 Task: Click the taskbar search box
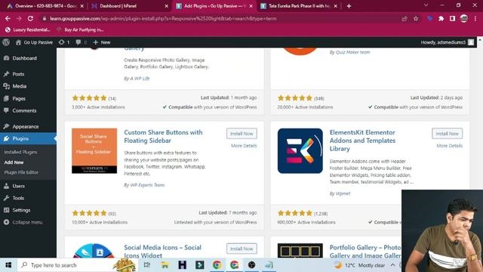(x=77, y=265)
